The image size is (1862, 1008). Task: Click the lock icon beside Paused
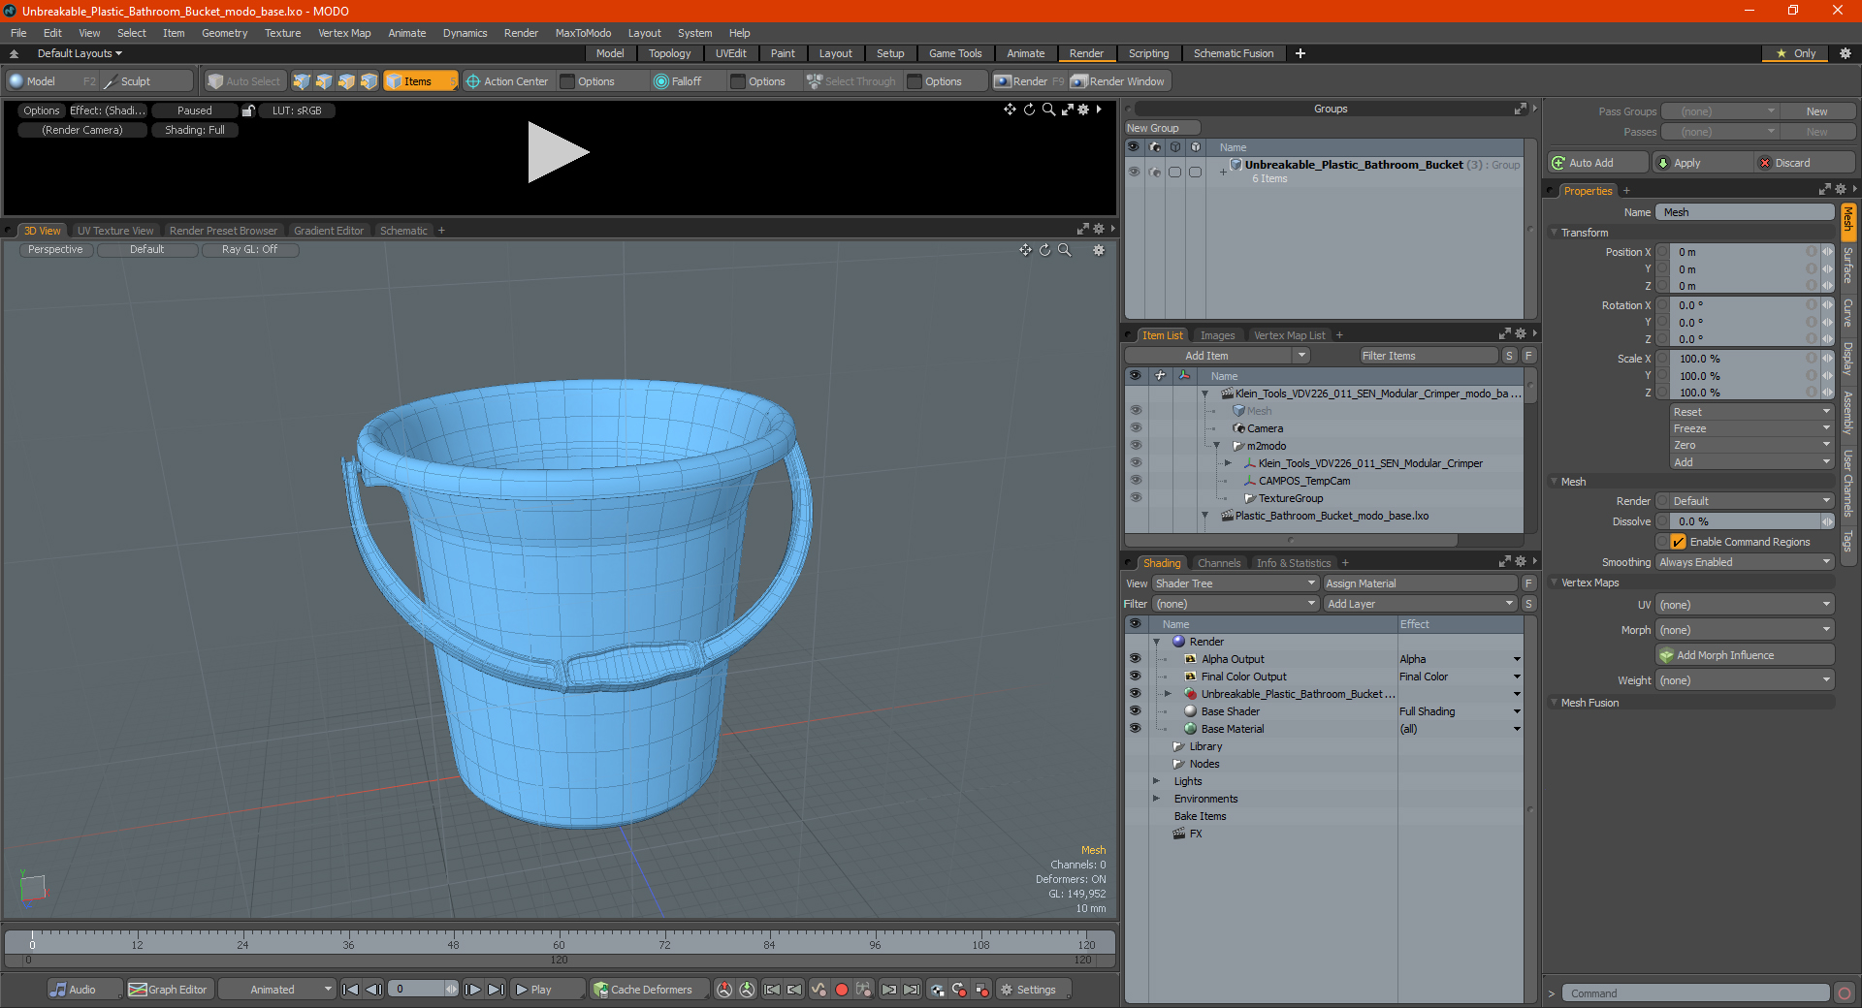[x=248, y=110]
